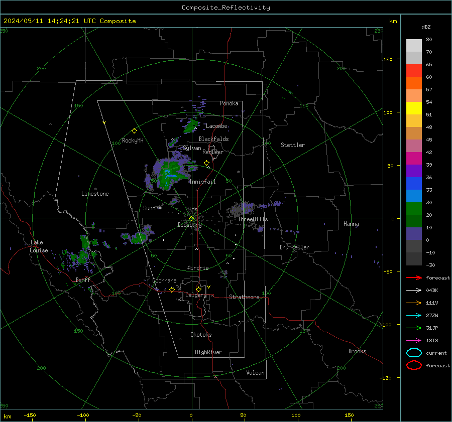Click the yellow diamond marker near Cochrane
The height and width of the screenshot is (422, 452).
pos(172,290)
